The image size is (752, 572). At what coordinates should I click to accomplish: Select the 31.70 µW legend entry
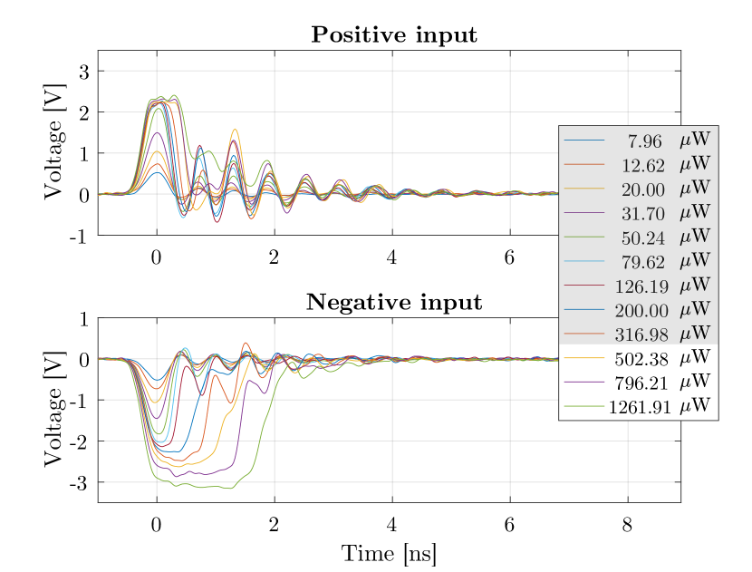(638, 213)
